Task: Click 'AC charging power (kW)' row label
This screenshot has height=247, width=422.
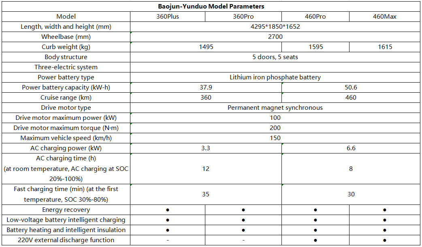Action: pyautogui.click(x=66, y=148)
